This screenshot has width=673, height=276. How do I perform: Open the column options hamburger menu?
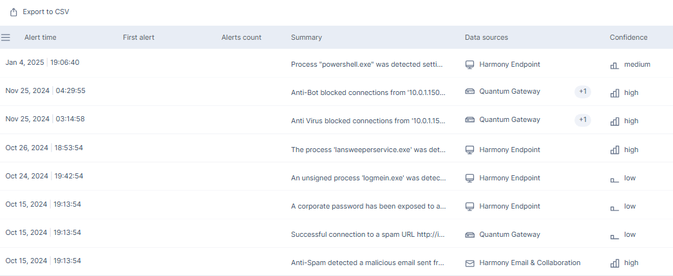click(x=6, y=38)
